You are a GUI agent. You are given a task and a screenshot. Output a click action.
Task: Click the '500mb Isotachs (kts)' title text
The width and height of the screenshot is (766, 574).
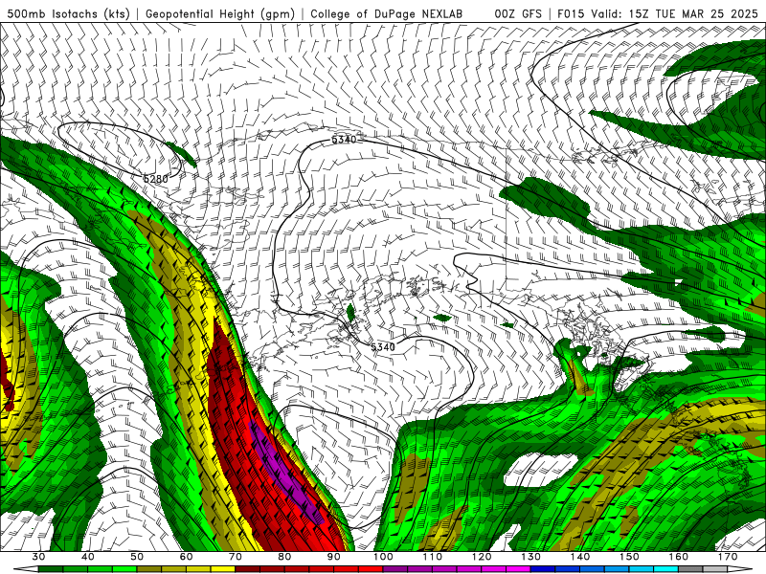(x=69, y=13)
